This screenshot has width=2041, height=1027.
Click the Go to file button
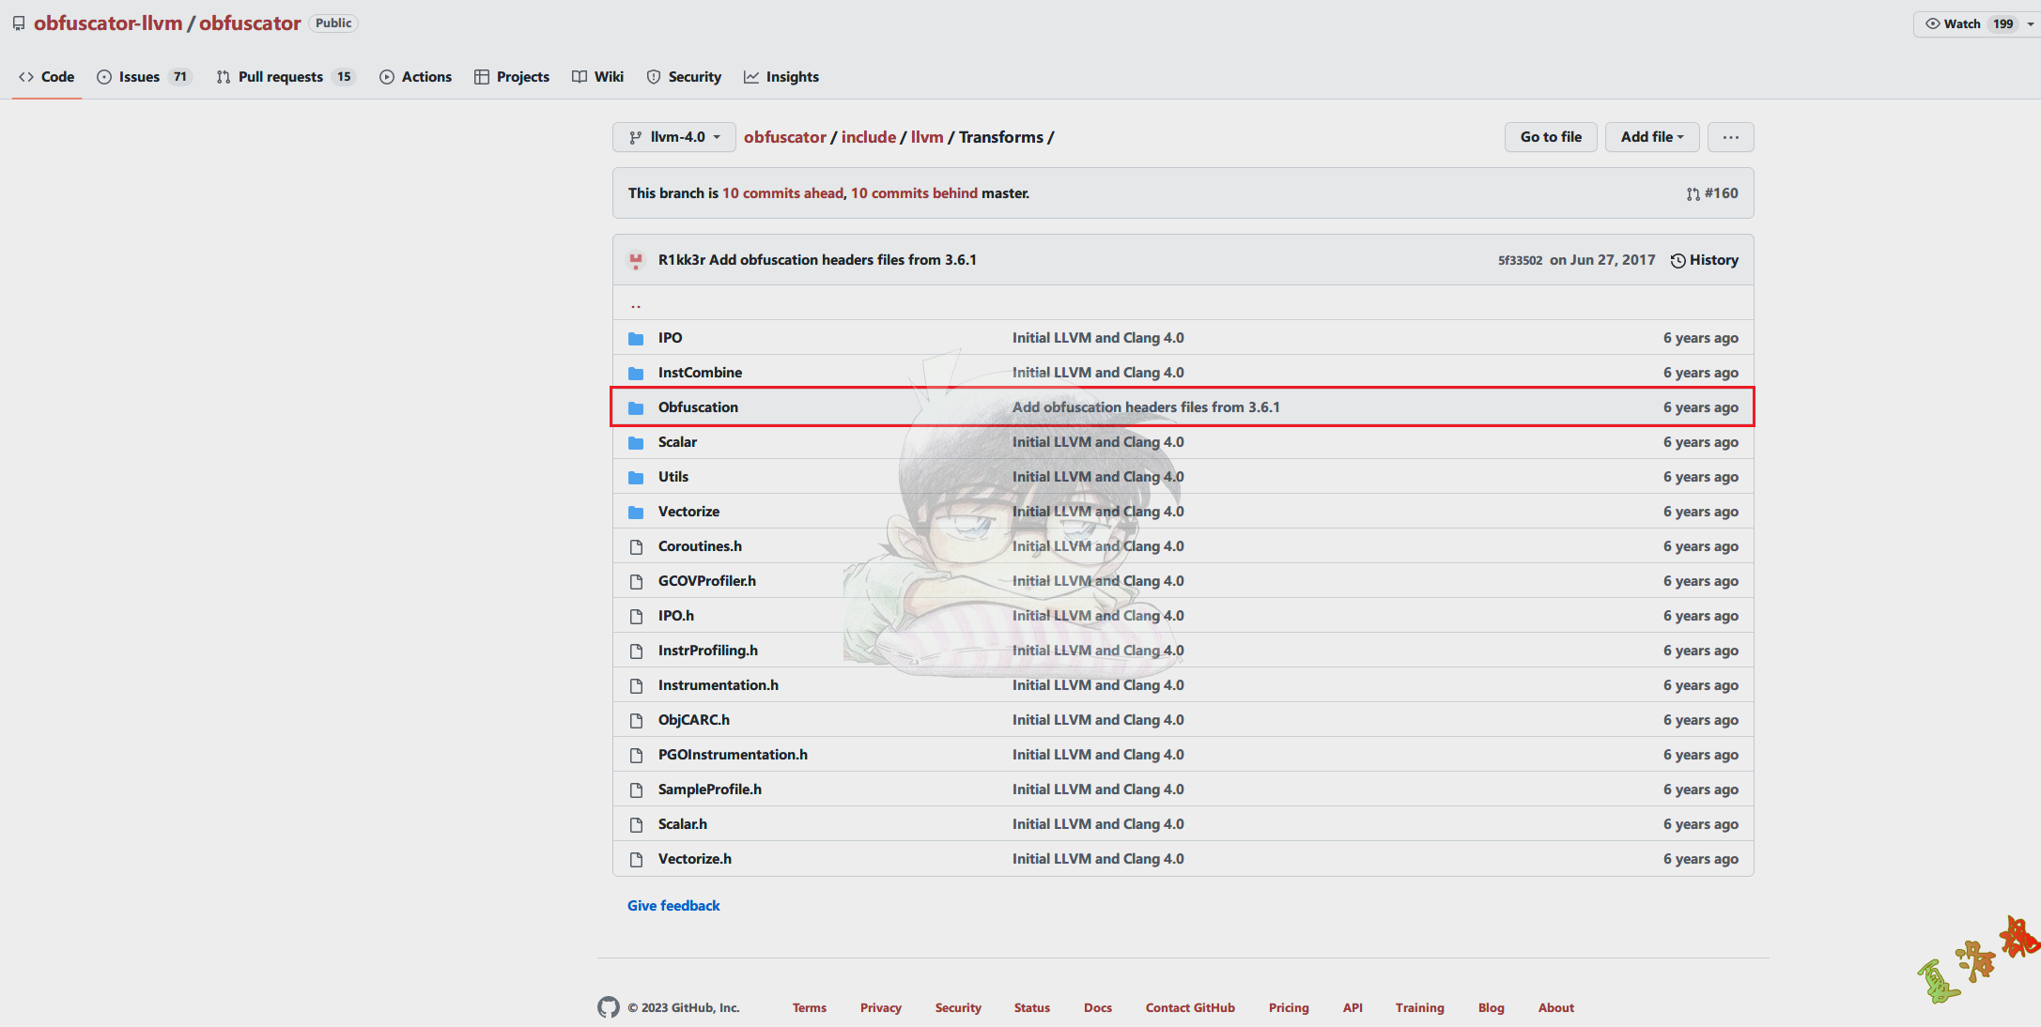[1551, 137]
